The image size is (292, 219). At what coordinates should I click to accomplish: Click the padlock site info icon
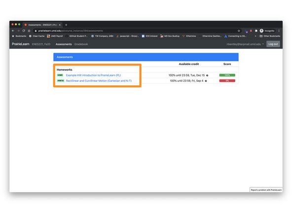tap(36, 31)
